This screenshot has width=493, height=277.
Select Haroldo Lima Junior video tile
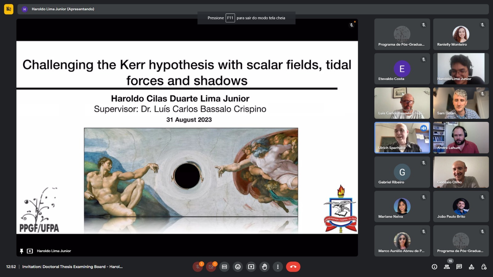[x=461, y=69]
